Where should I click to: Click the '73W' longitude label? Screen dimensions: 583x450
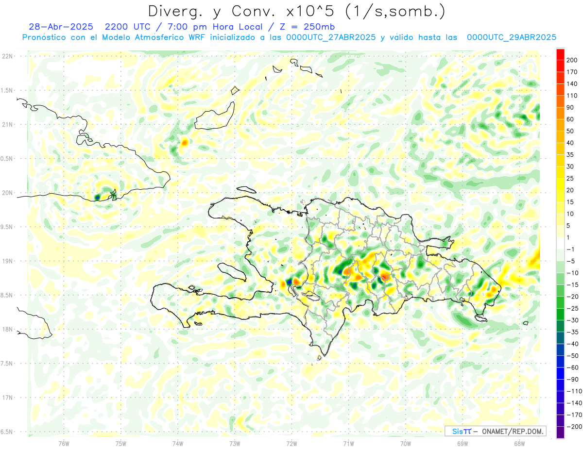(235, 443)
